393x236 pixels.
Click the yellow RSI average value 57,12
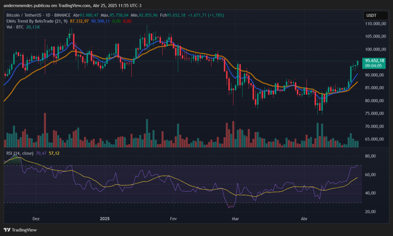click(54, 153)
